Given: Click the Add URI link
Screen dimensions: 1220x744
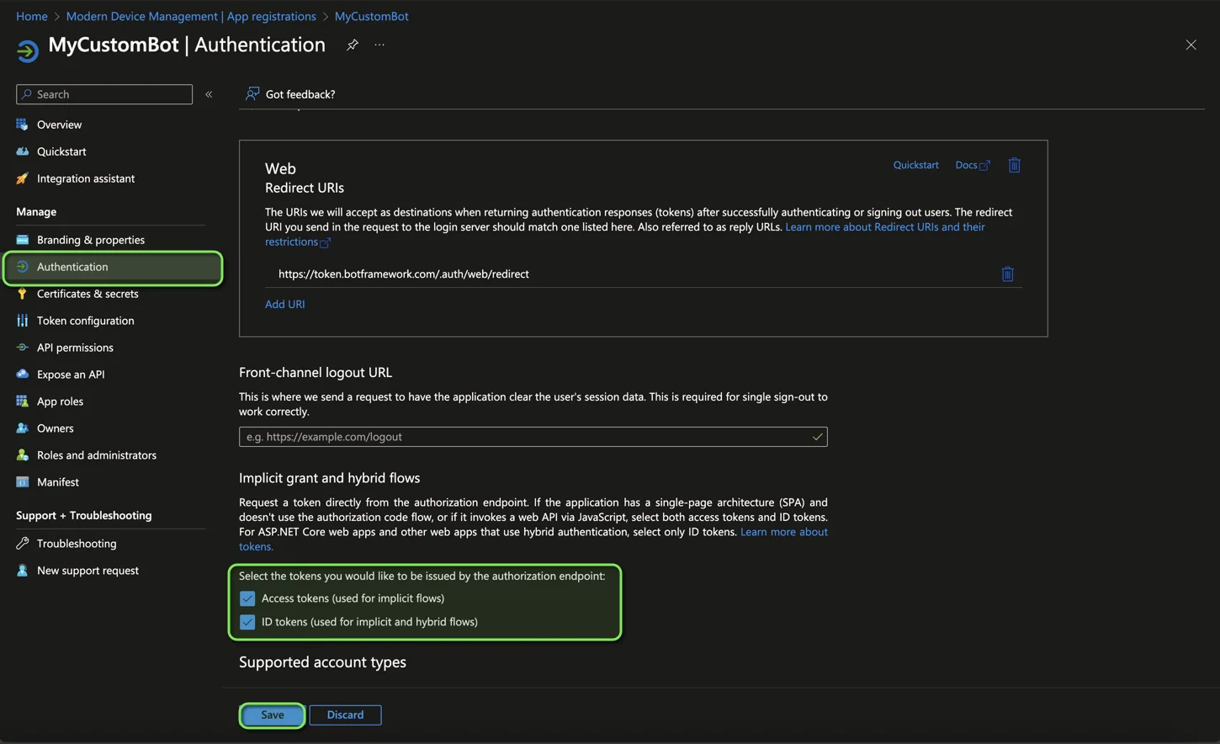Looking at the screenshot, I should coord(285,304).
